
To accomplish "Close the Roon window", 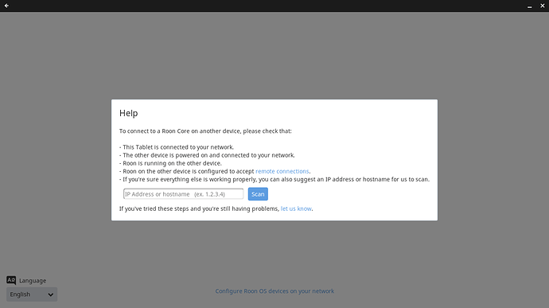I will pyautogui.click(x=543, y=6).
